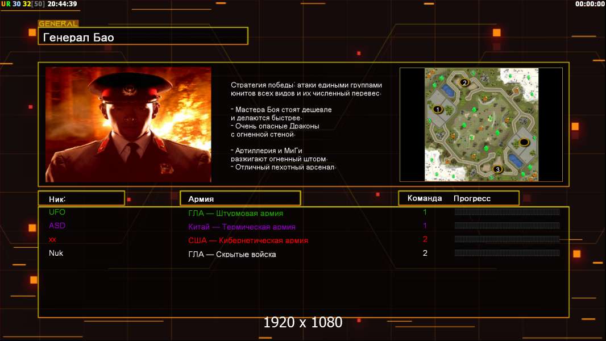Click the map preview thumbnail
Image resolution: width=606 pixels, height=341 pixels.
[481, 124]
